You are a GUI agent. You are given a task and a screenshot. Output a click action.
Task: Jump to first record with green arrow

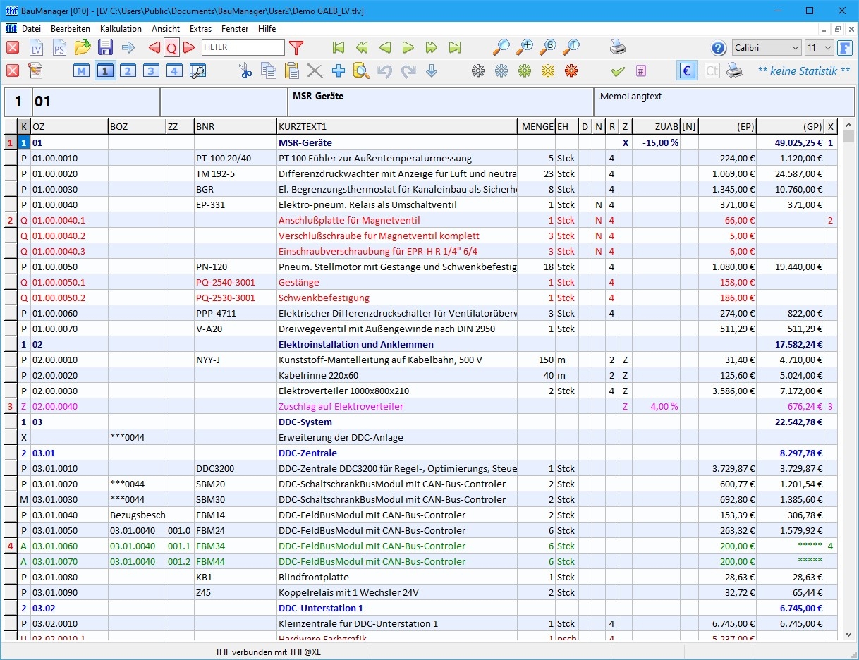tap(339, 48)
